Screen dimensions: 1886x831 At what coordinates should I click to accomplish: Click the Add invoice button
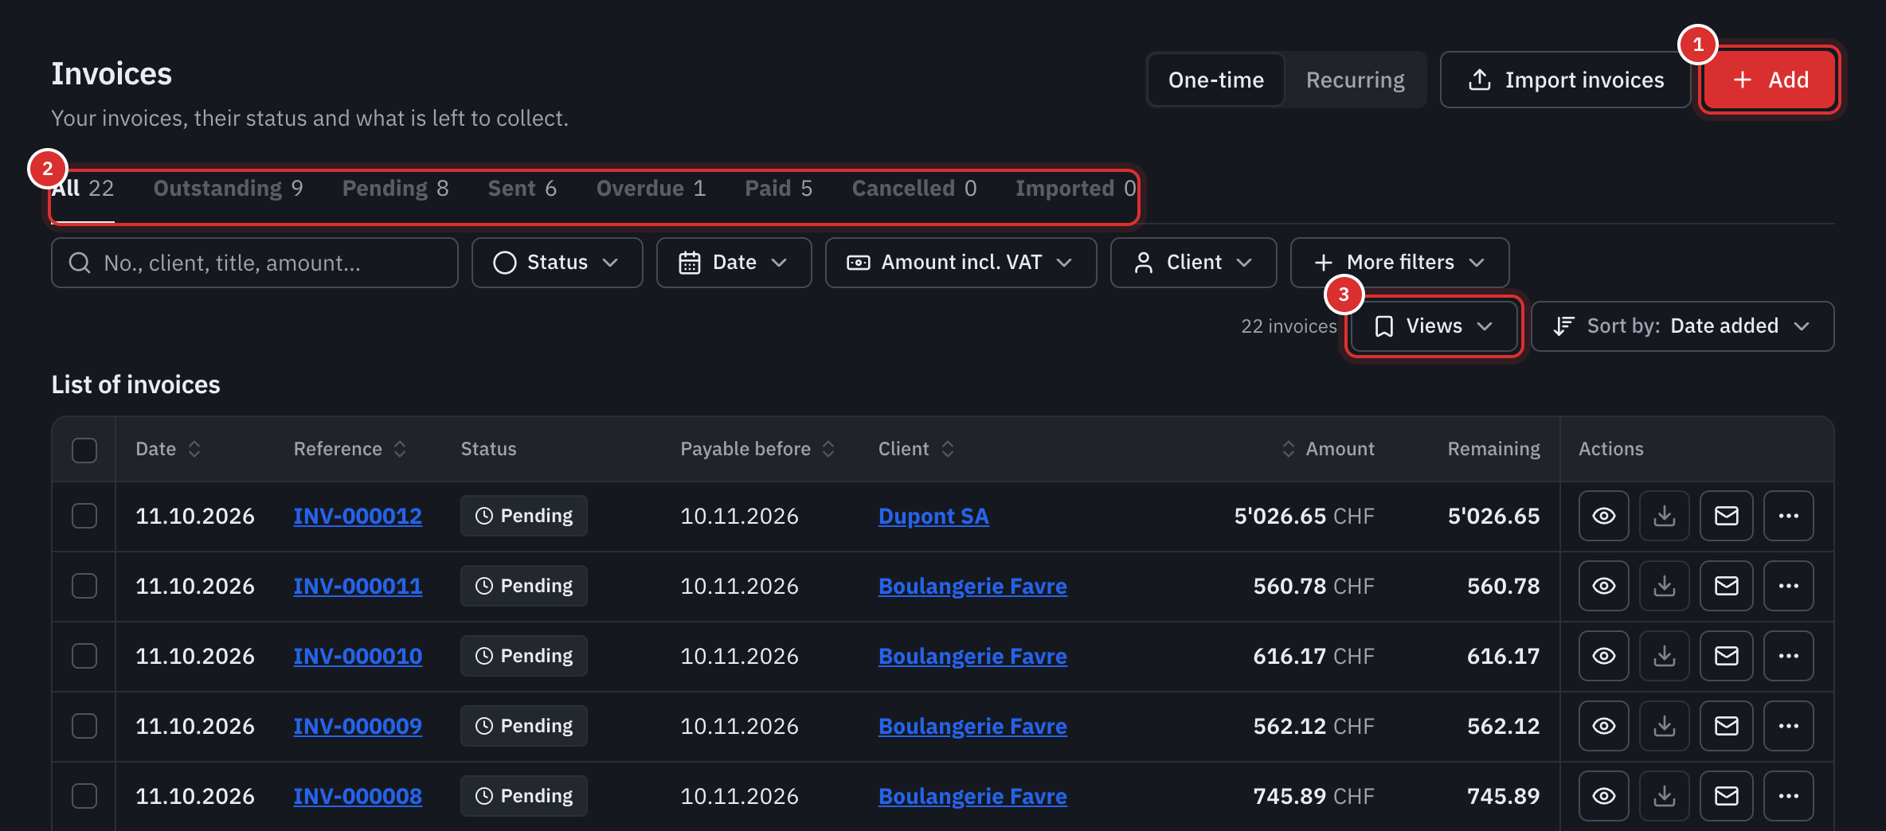[x=1769, y=80]
